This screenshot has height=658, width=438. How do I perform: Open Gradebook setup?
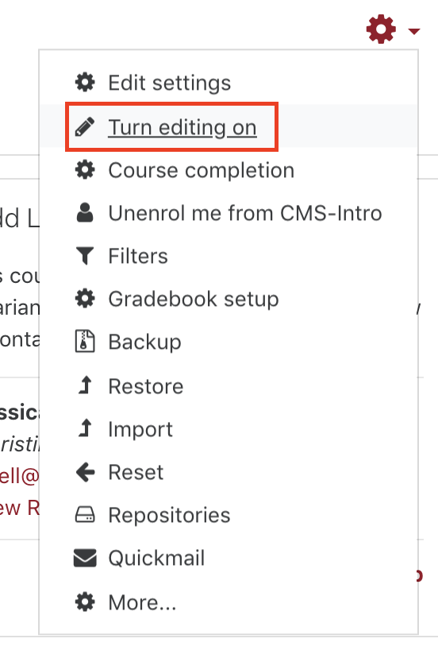click(194, 299)
